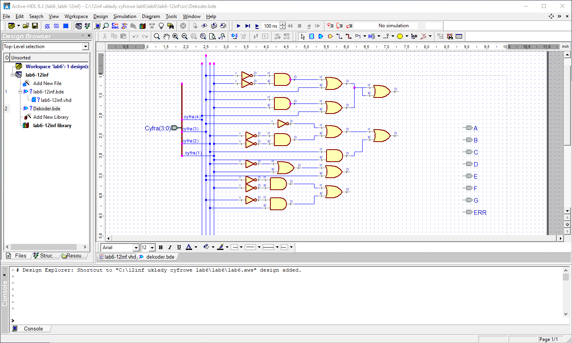Collapse the lab6-12inf design tree node
The width and height of the screenshot is (572, 343).
[x=13, y=75]
